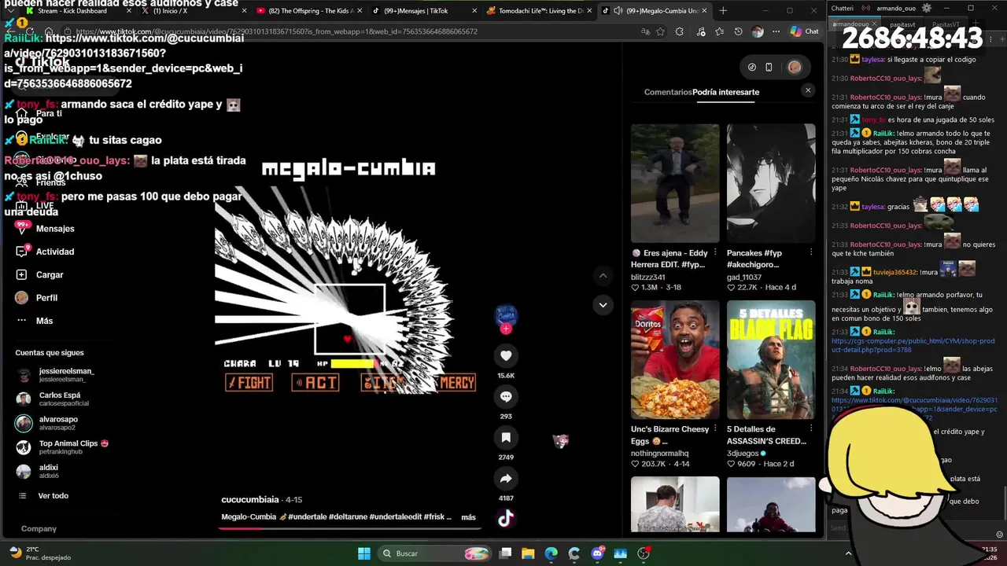Image resolution: width=1007 pixels, height=566 pixels.
Task: Open browser extensions puzzle icon
Action: [x=680, y=31]
